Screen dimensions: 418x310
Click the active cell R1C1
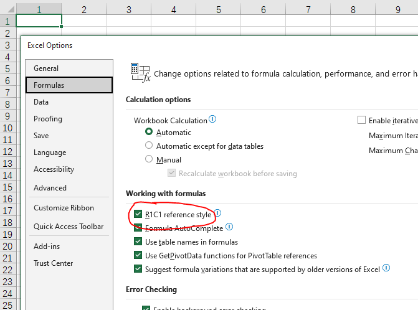click(x=39, y=21)
